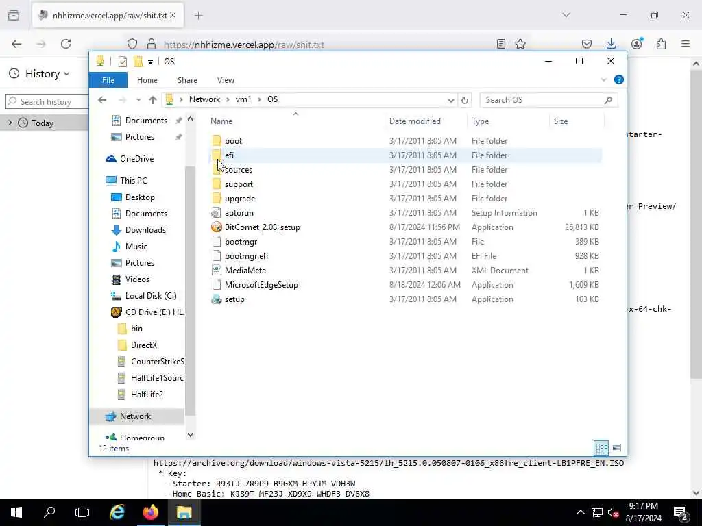Sort files by Name column header
Image resolution: width=702 pixels, height=526 pixels.
[295, 121]
